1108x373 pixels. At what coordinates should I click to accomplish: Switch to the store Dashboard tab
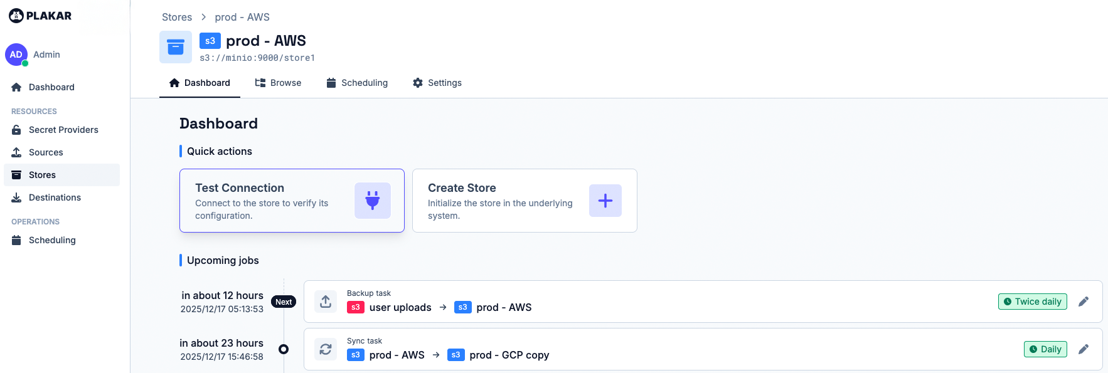point(200,83)
